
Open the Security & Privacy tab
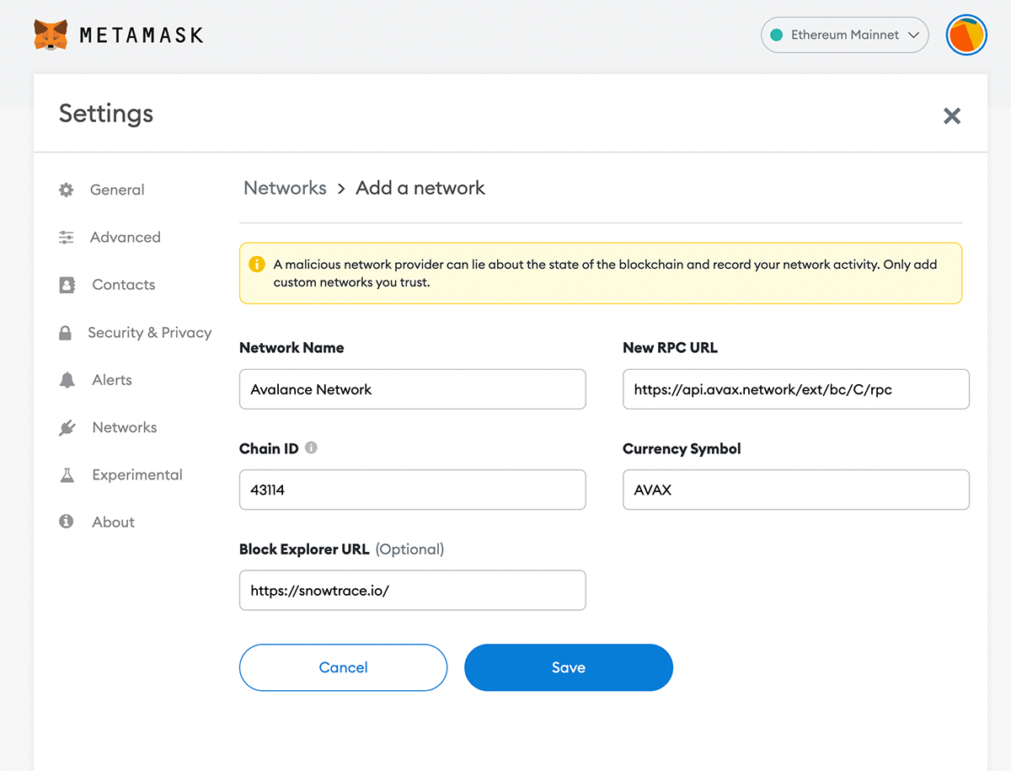pyautogui.click(x=149, y=333)
